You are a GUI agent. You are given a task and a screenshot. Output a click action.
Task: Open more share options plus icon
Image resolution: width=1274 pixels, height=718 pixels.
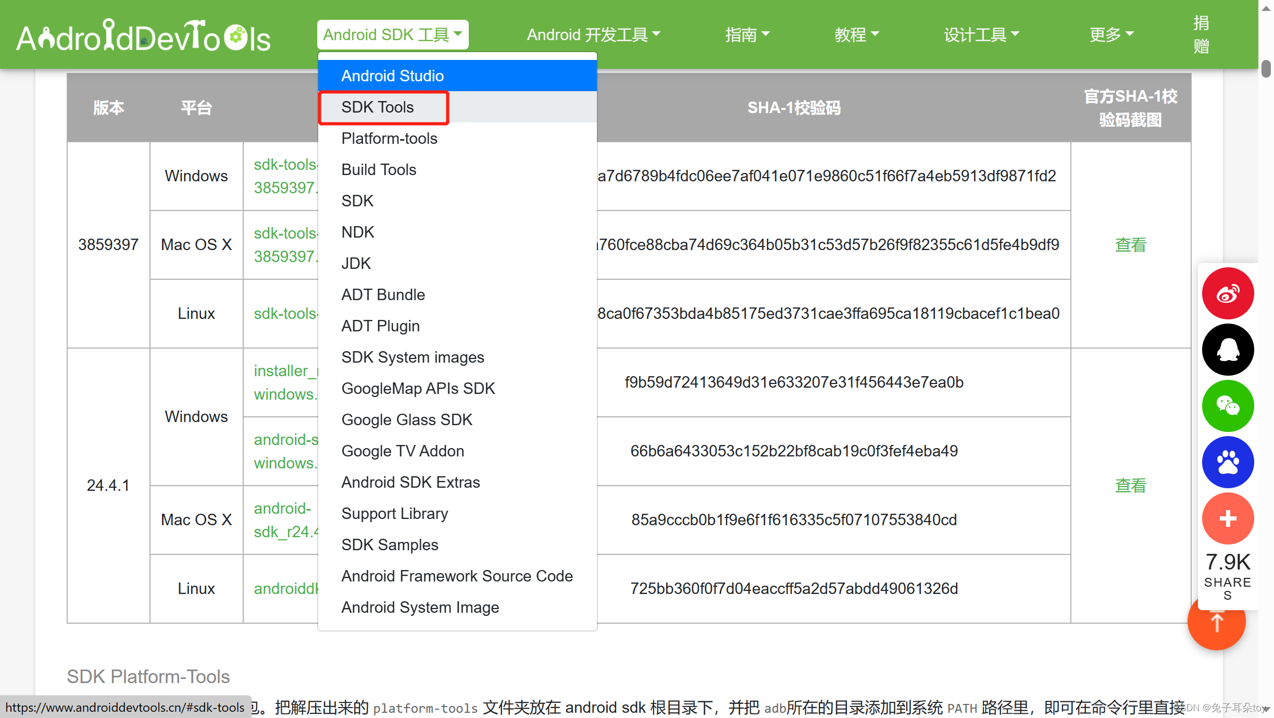1228,518
